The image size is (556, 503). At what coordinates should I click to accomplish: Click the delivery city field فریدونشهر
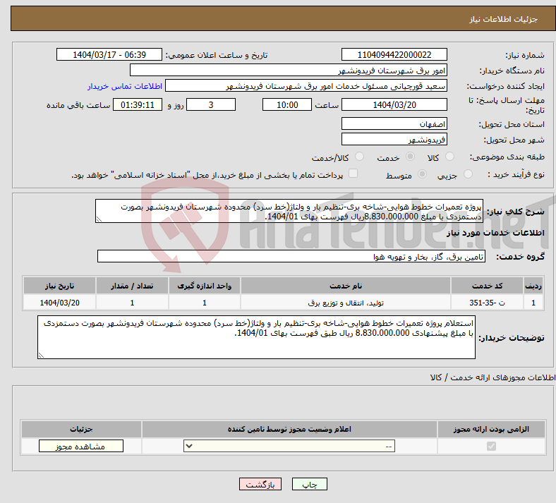[x=394, y=139]
